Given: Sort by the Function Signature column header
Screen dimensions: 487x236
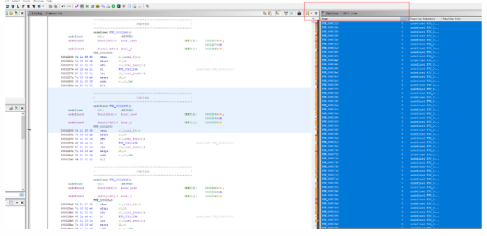Looking at the screenshot, I should [x=425, y=19].
